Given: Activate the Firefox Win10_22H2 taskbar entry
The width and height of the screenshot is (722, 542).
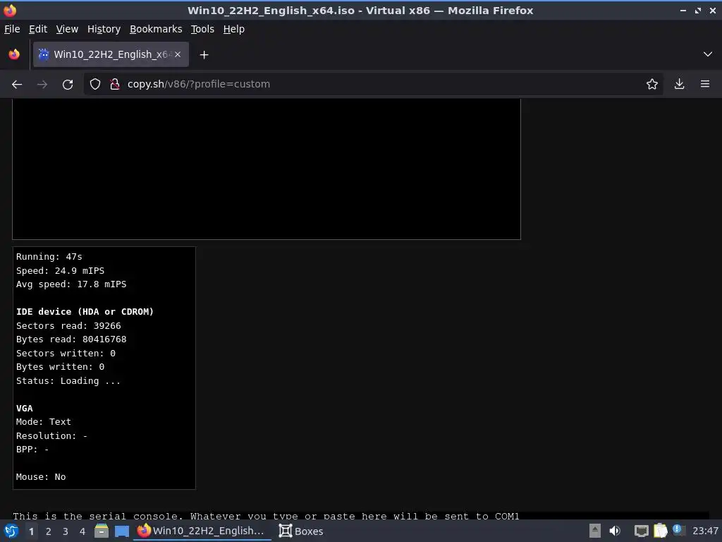Looking at the screenshot, I should [202, 531].
